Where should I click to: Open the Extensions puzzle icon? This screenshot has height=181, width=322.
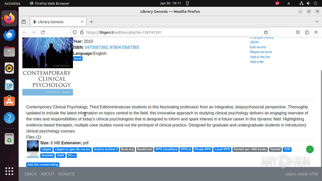307,32
